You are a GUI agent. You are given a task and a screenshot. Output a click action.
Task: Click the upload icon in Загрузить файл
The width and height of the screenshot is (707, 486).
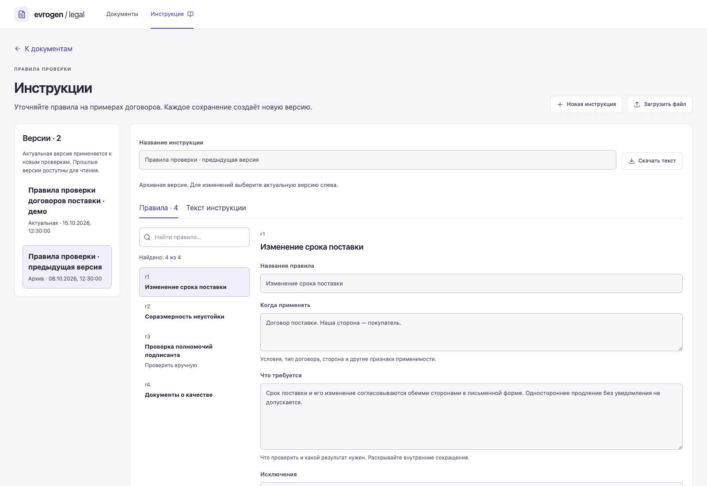coord(637,104)
